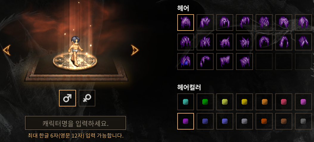Choose the first hairstyle in top row

(185, 22)
